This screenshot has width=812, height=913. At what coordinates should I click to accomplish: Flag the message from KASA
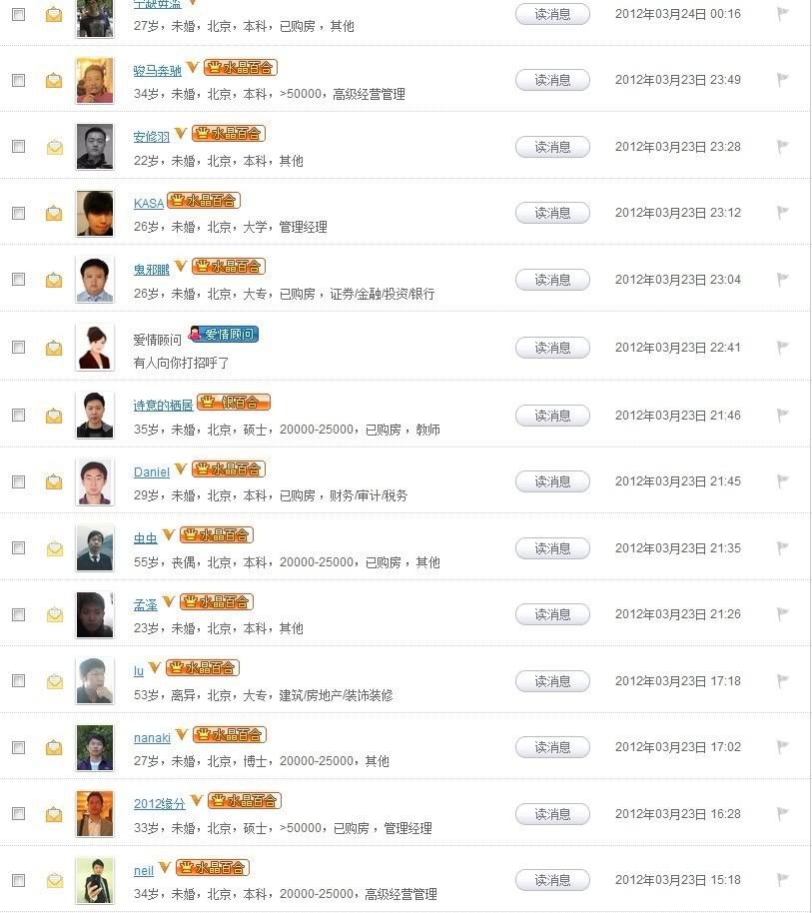(x=783, y=213)
